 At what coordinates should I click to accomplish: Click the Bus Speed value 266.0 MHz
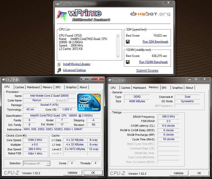click(x=35, y=149)
